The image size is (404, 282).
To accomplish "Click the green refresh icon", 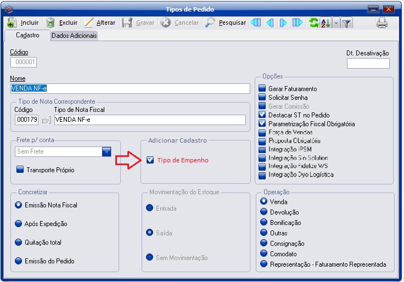I will pyautogui.click(x=313, y=22).
